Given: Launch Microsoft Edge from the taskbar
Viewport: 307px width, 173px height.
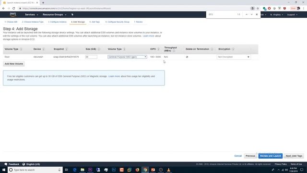Looking at the screenshot, I should click(x=75, y=170).
